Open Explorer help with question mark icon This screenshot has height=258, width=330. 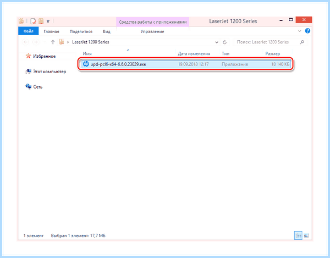click(x=307, y=31)
